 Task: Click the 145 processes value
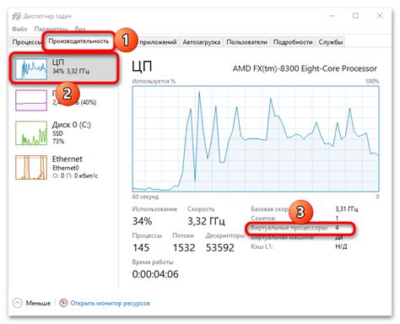click(x=141, y=247)
